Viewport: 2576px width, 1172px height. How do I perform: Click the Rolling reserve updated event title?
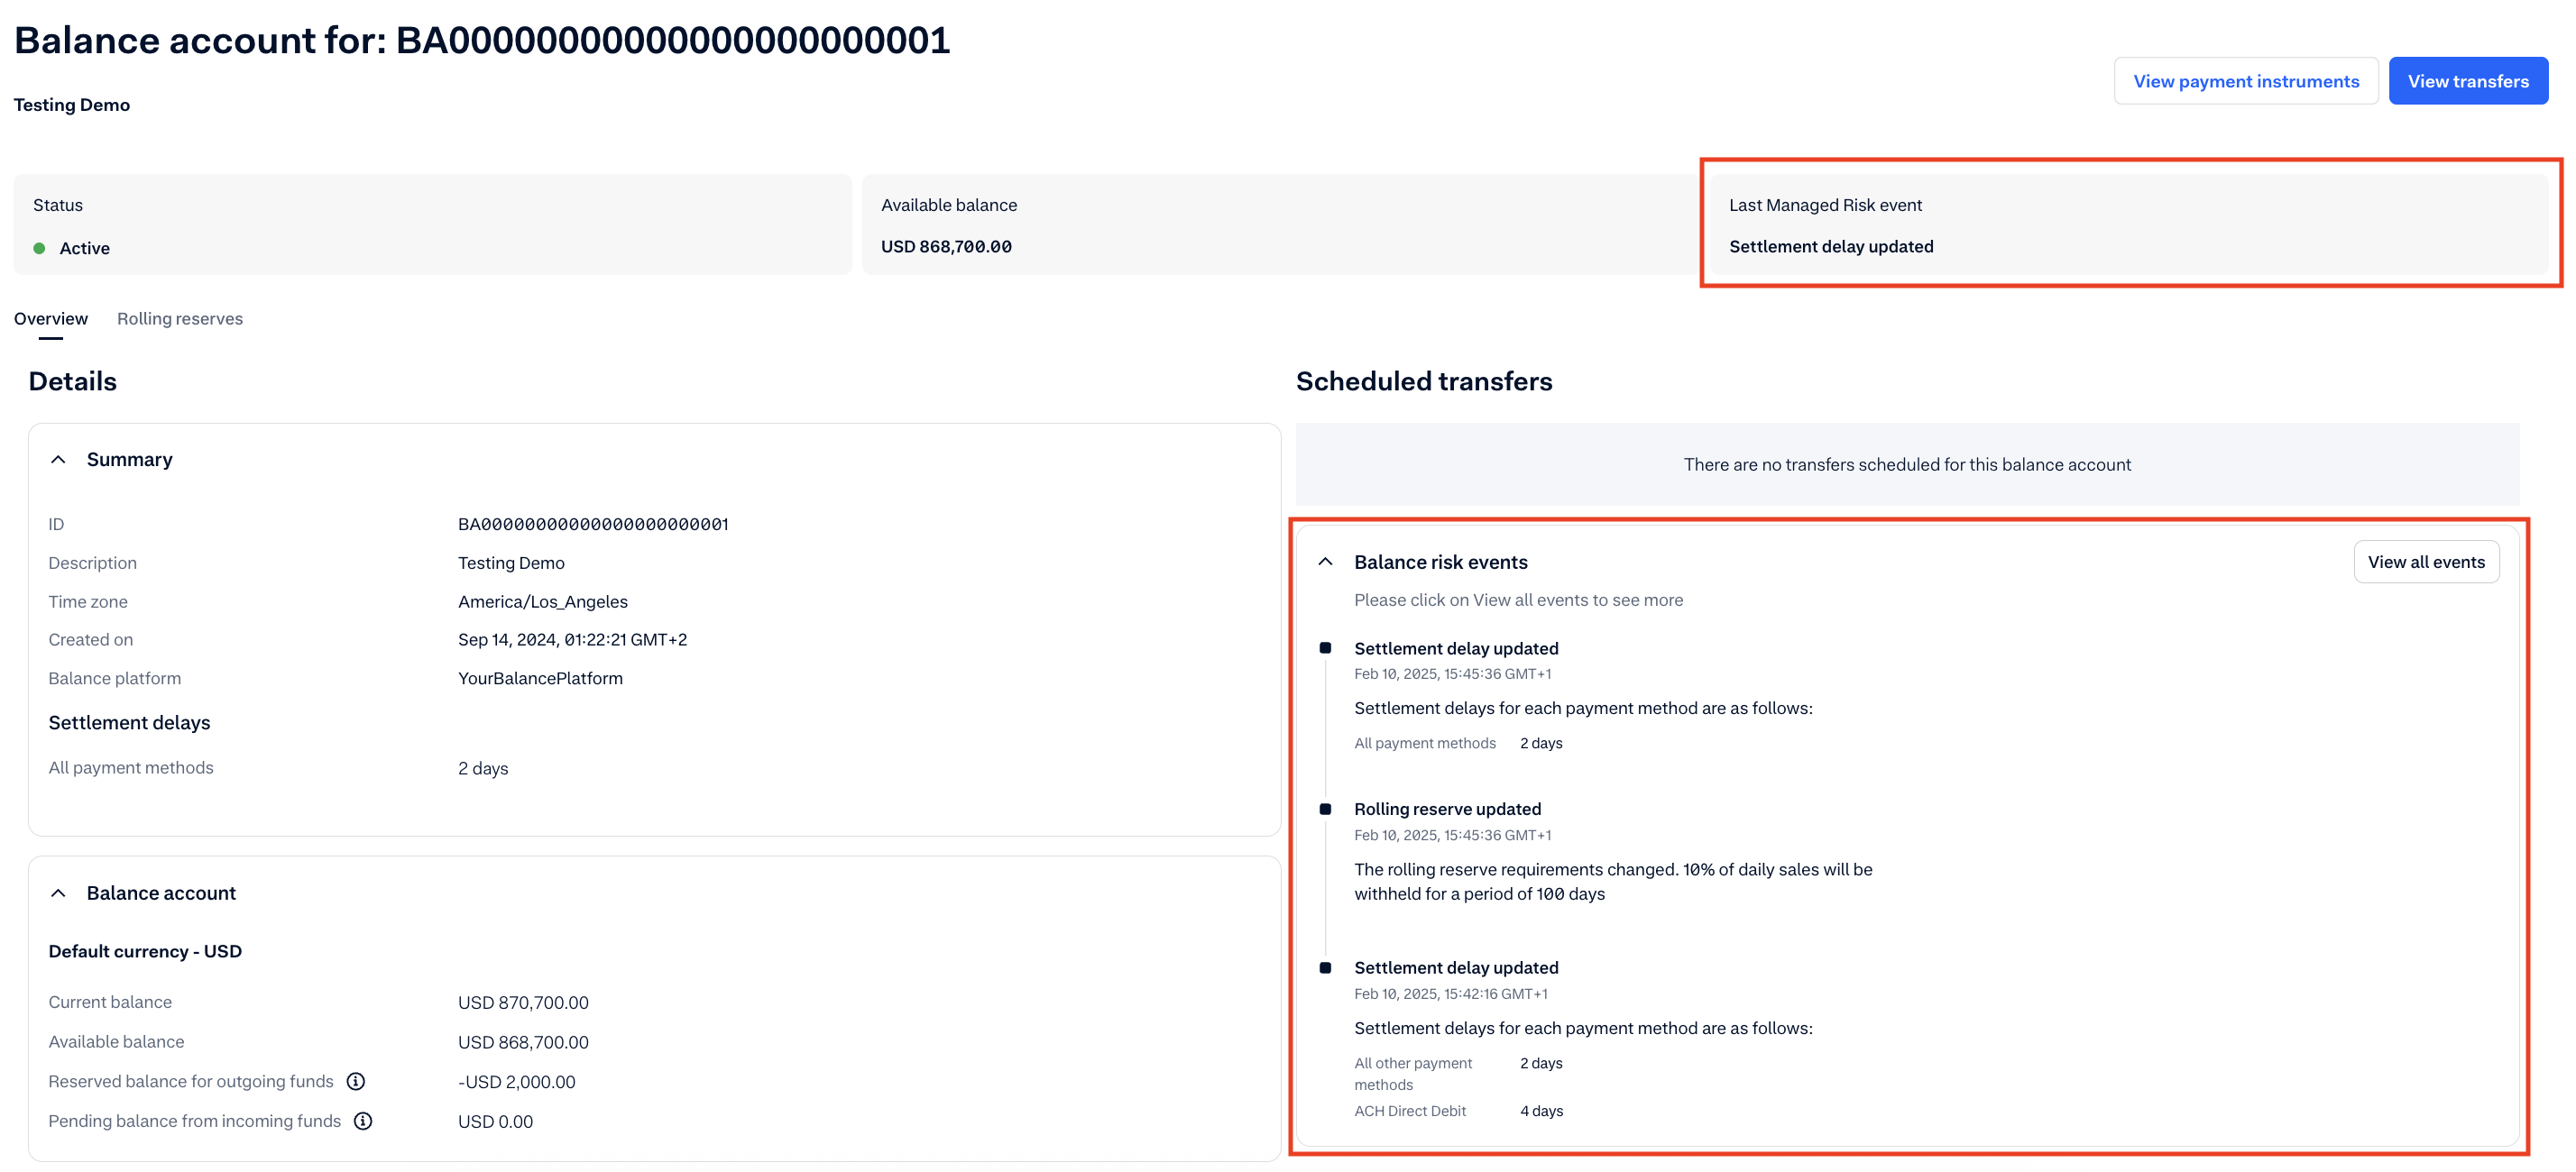1447,810
